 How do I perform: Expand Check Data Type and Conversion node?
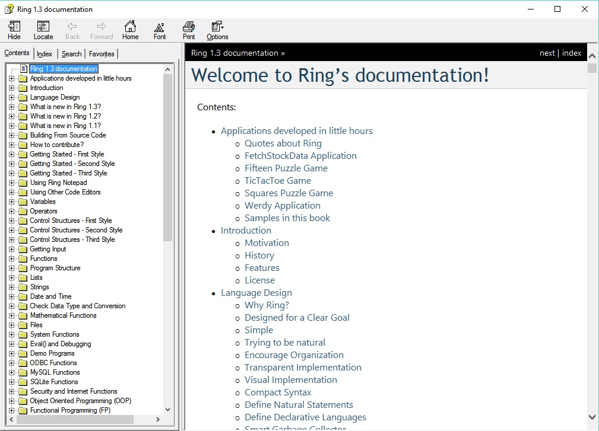click(x=11, y=306)
